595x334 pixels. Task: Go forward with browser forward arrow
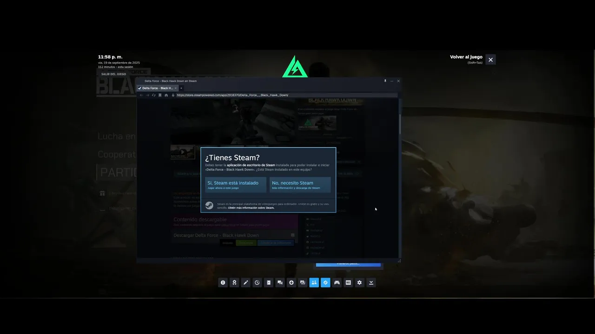pos(147,95)
